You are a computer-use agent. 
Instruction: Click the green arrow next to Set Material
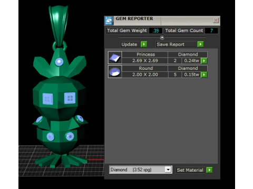coord(209,170)
